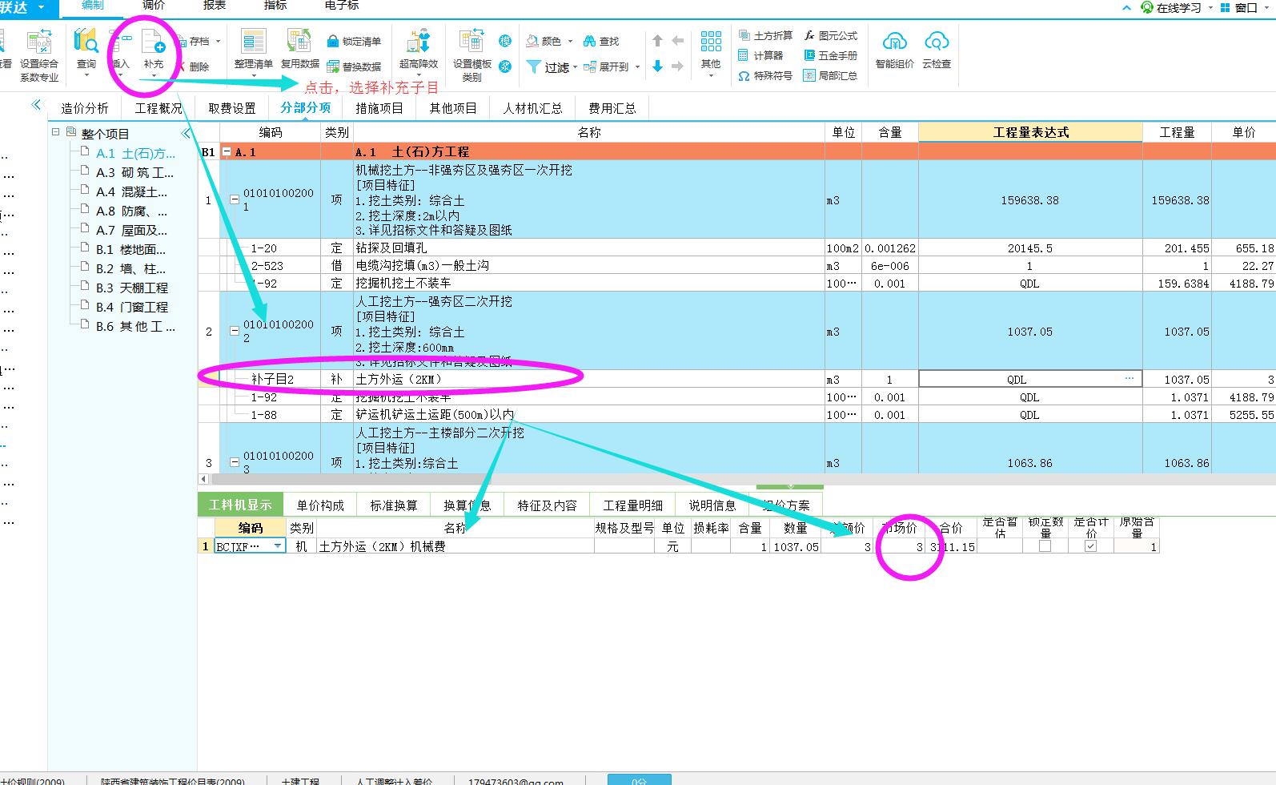Image resolution: width=1276 pixels, height=785 pixels.
Task: Toggle 锁定数量 checkbox in row 1
Action: point(1045,546)
